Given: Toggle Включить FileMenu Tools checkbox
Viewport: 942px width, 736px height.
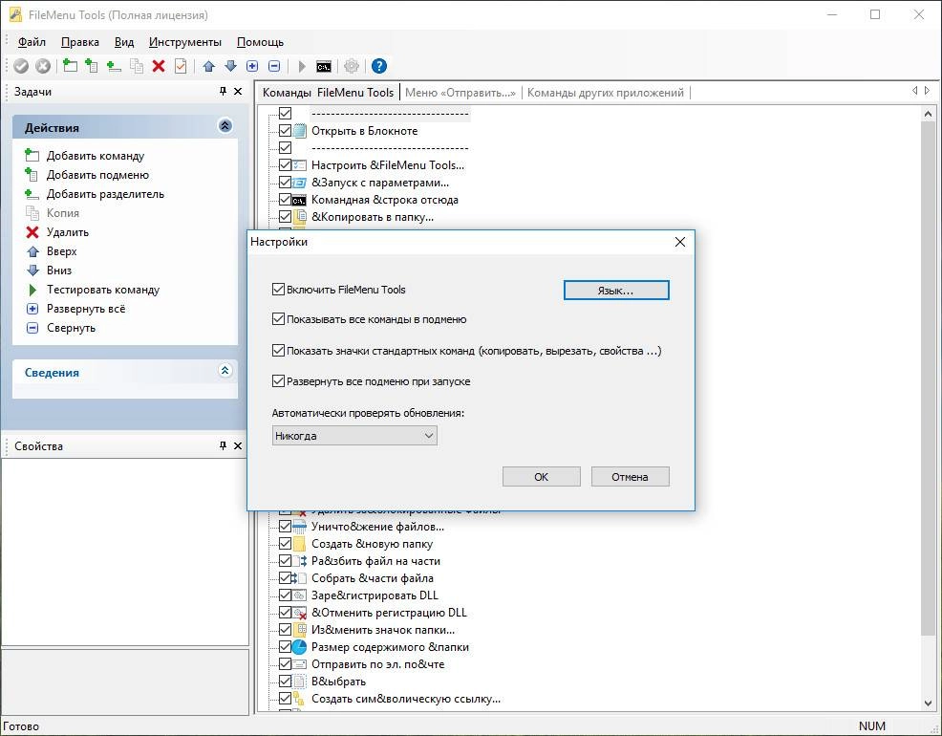Looking at the screenshot, I should 278,289.
